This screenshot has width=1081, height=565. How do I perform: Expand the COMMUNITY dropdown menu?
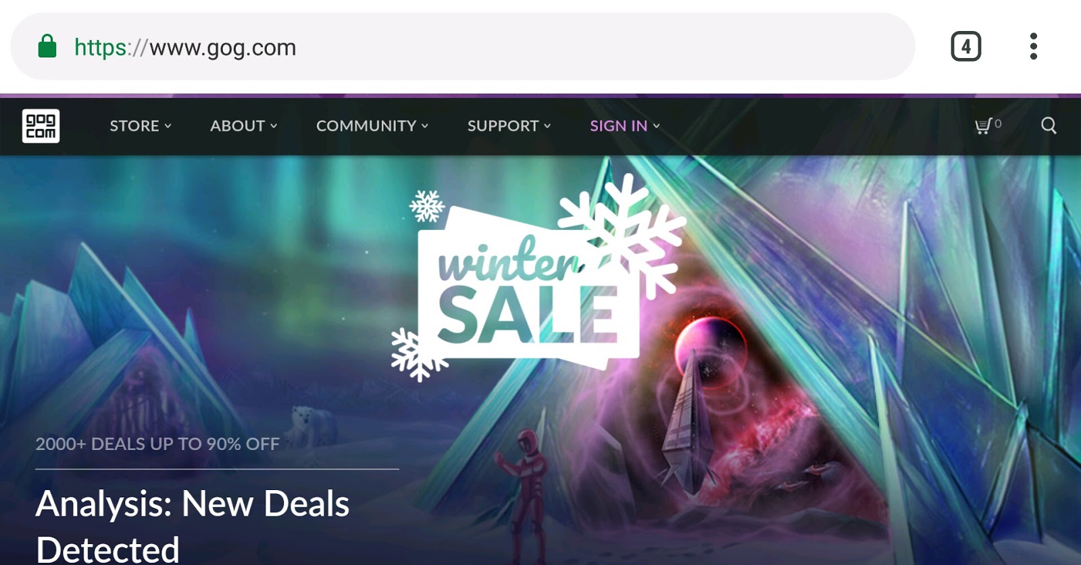click(x=372, y=126)
